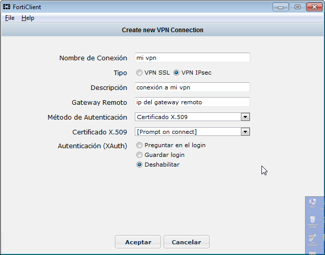Select the VPN SSL radio button

point(139,73)
